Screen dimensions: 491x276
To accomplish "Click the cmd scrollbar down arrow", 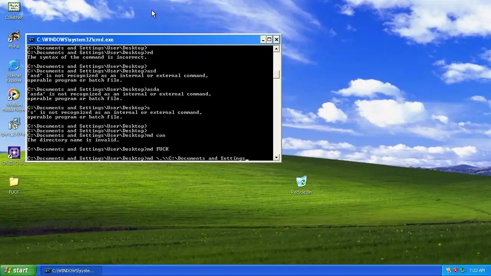I will pyautogui.click(x=276, y=158).
